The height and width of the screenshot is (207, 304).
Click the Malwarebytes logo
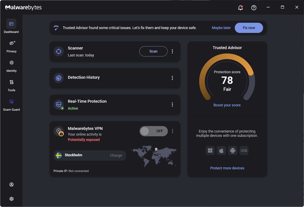tap(23, 7)
